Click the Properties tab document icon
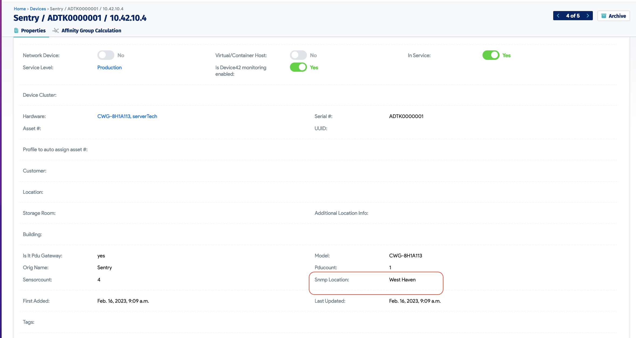This screenshot has height=338, width=636. [16, 30]
